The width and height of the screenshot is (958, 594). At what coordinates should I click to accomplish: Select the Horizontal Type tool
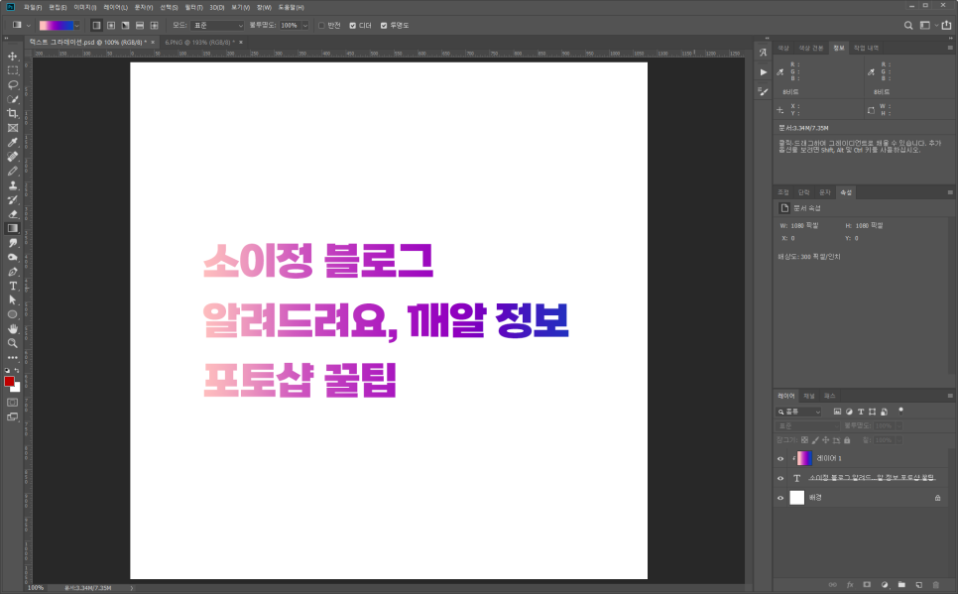pos(13,286)
